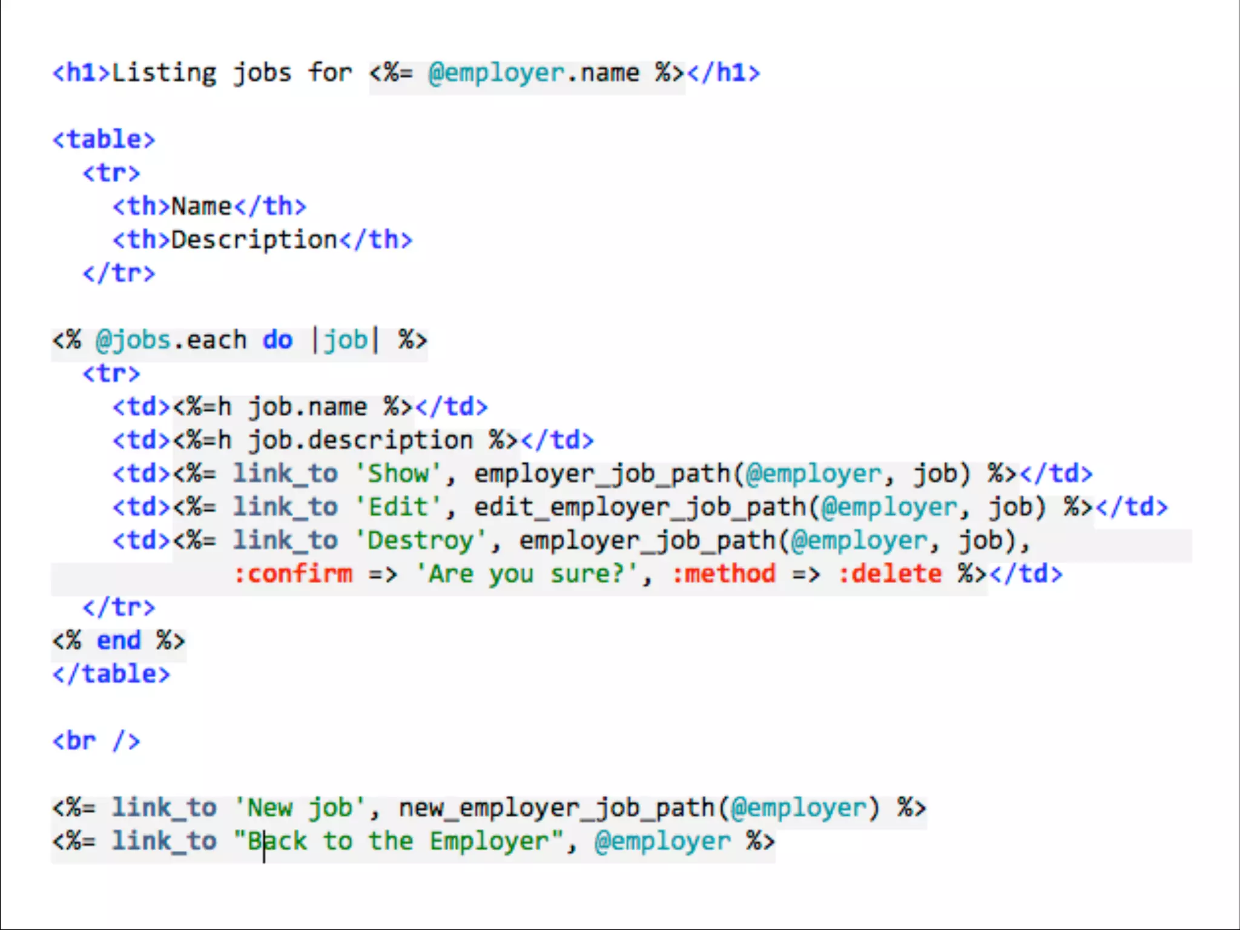Click 'link_to' on the New job line

(x=164, y=808)
